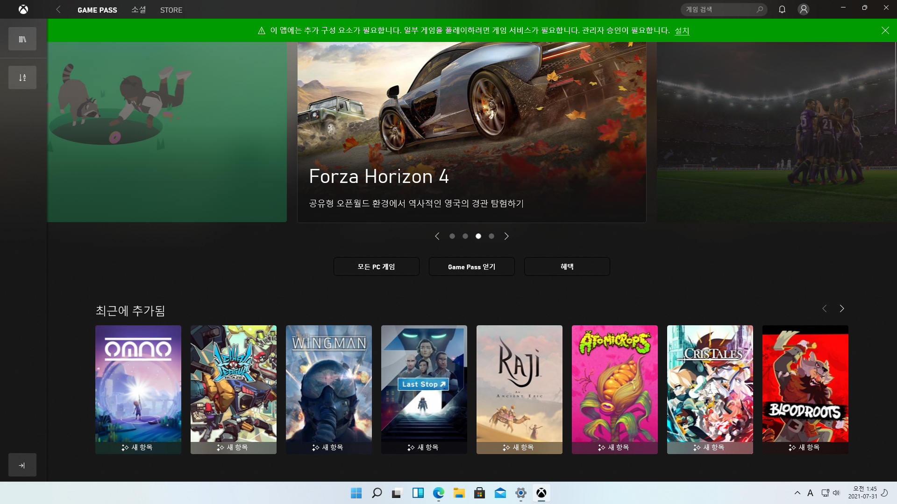Click 최근에 추가됨 section heading
The height and width of the screenshot is (504, 897).
pos(130,311)
